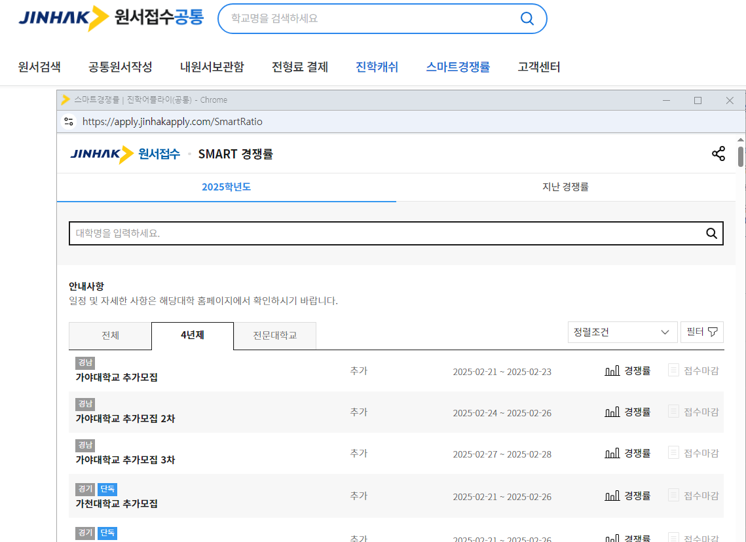Click 접수마감 for 가야대학교 추가모집 2차
Screen dimensions: 746x542
(694, 412)
